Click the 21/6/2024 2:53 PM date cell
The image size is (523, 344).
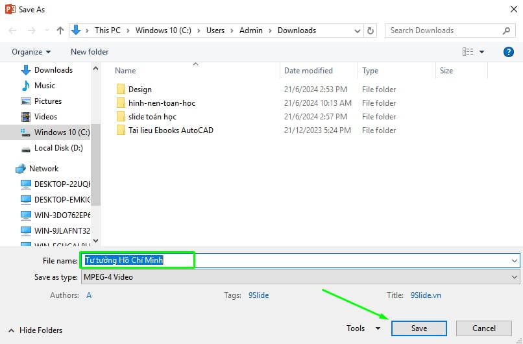tap(315, 90)
